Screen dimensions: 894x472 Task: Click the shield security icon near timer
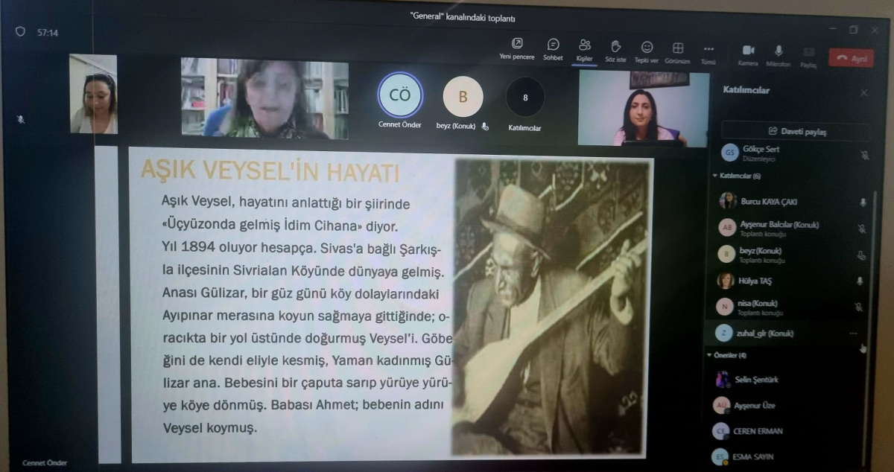(x=20, y=32)
